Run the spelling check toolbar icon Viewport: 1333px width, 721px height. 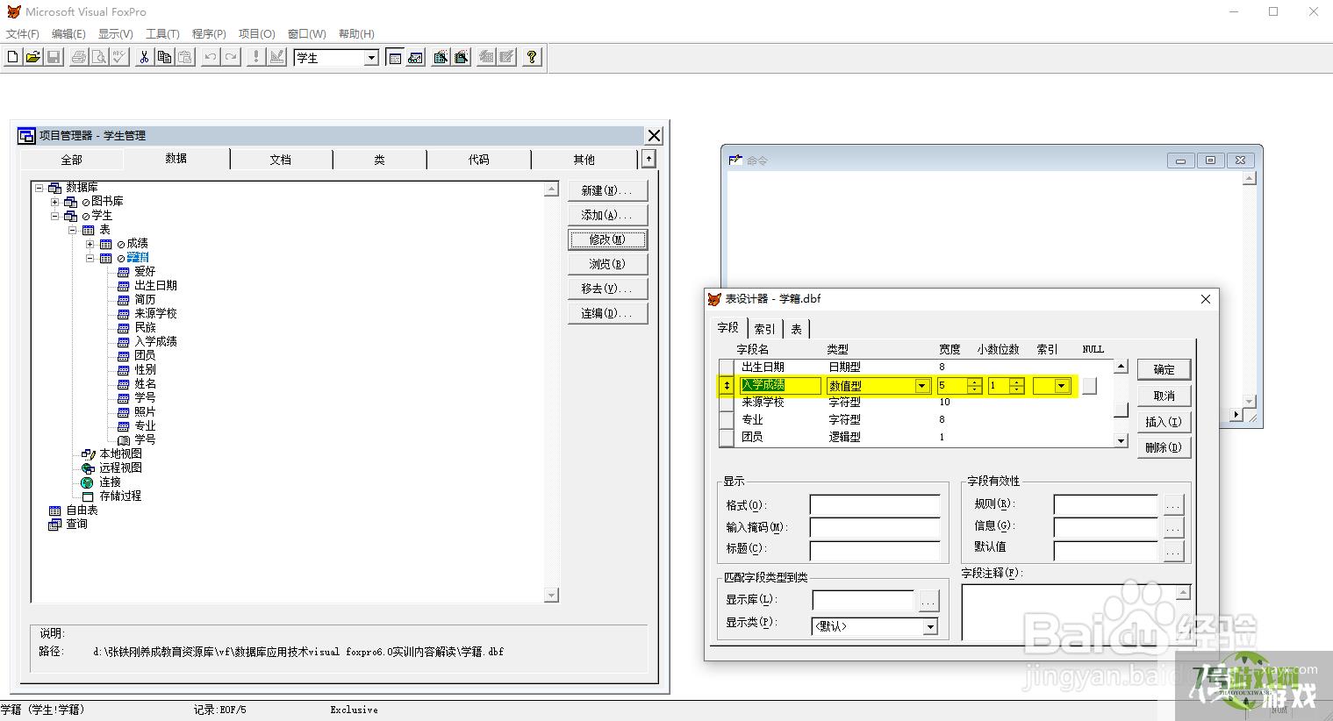(x=119, y=57)
